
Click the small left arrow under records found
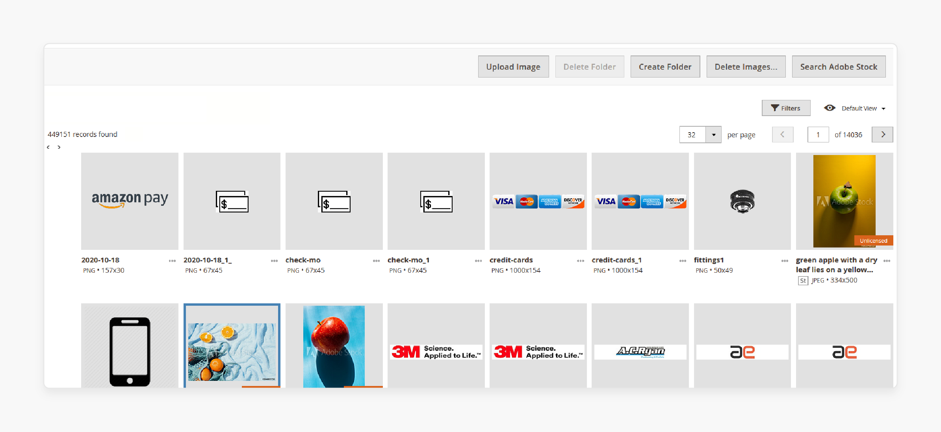48,147
